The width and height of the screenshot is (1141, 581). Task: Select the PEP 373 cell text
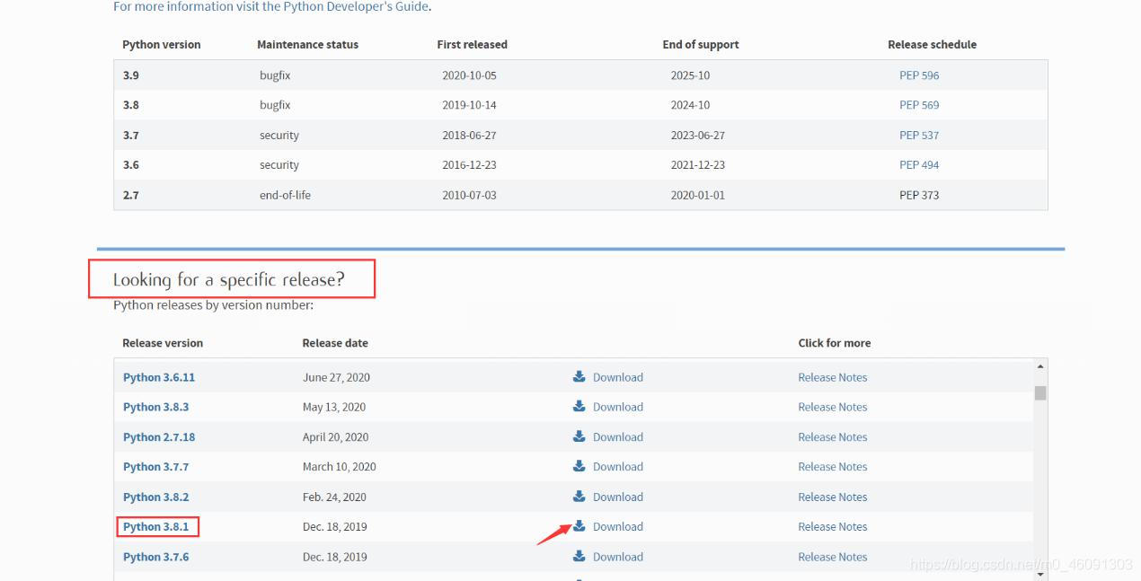click(919, 195)
